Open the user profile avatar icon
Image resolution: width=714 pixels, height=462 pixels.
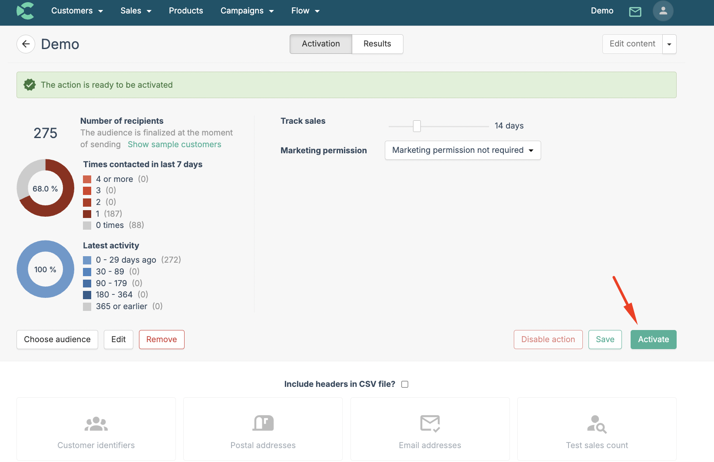(663, 11)
